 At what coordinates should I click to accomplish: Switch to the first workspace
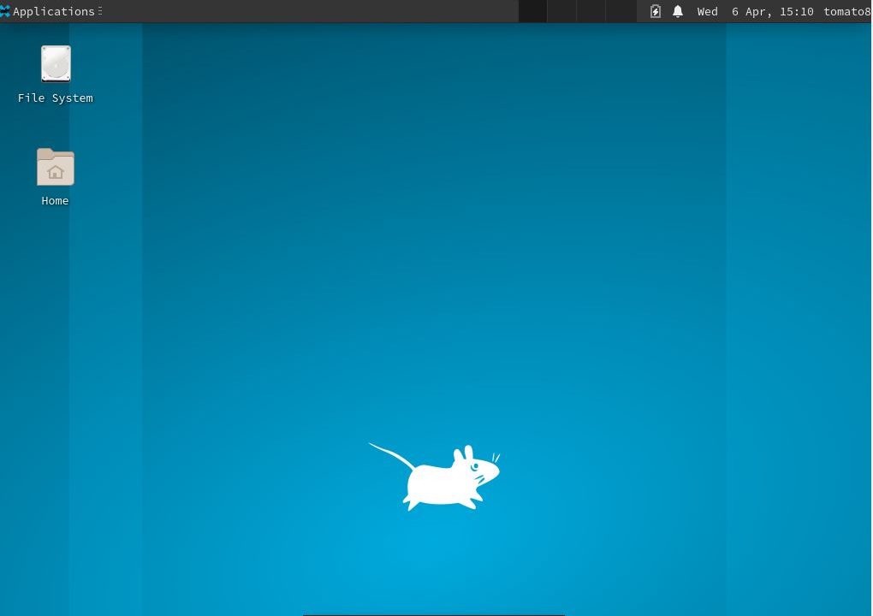pyautogui.click(x=532, y=11)
